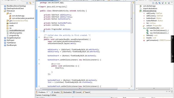Collapse first onClick @Override fold marker

(39, 64)
